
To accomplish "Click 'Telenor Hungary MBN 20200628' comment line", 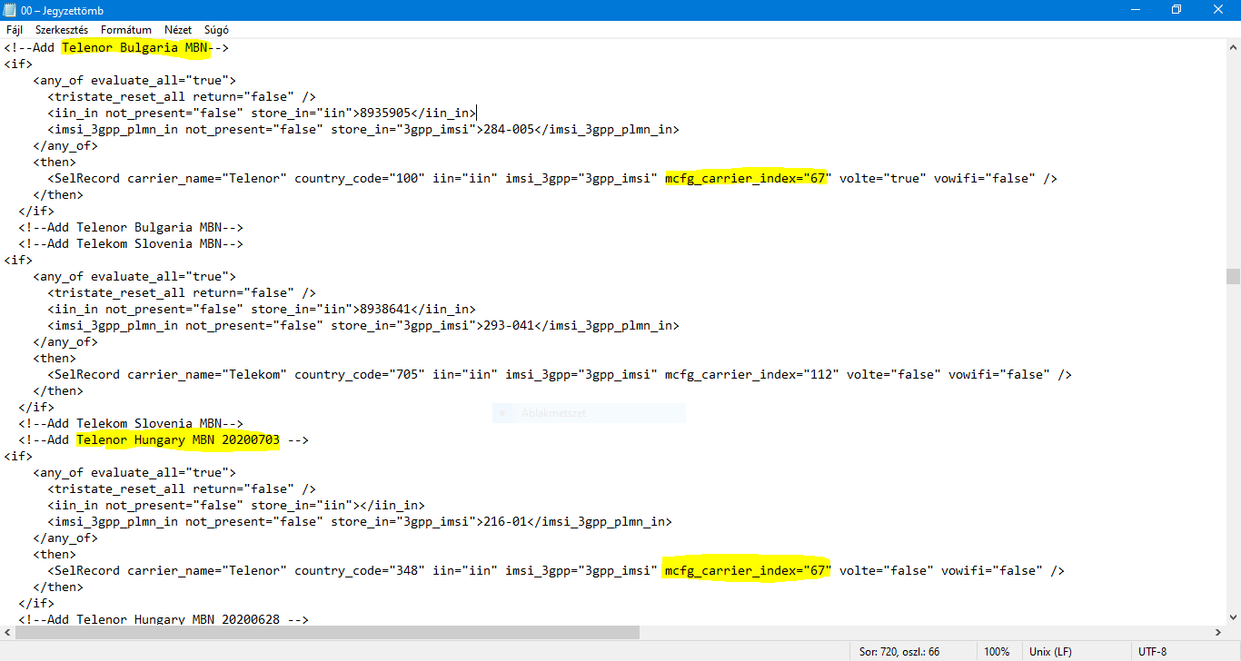I will click(x=164, y=620).
